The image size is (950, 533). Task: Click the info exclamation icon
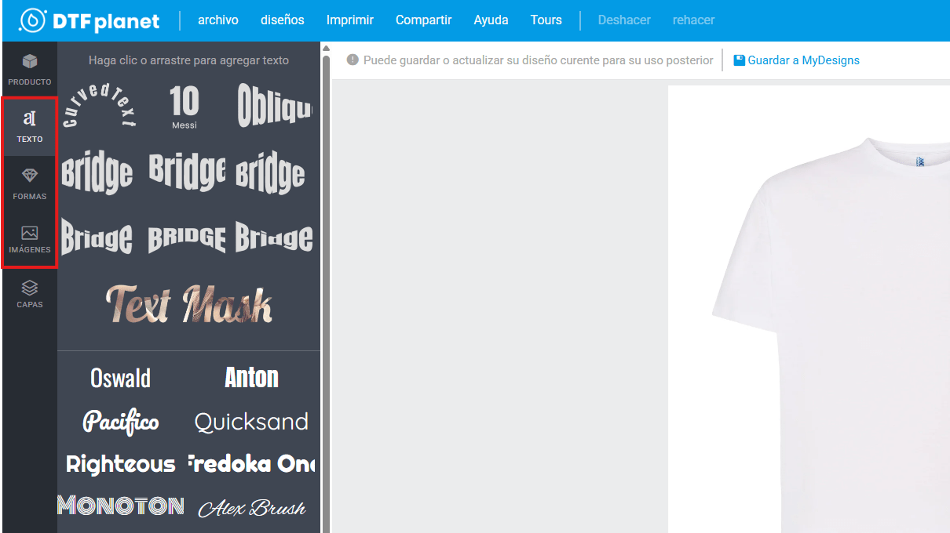(353, 60)
